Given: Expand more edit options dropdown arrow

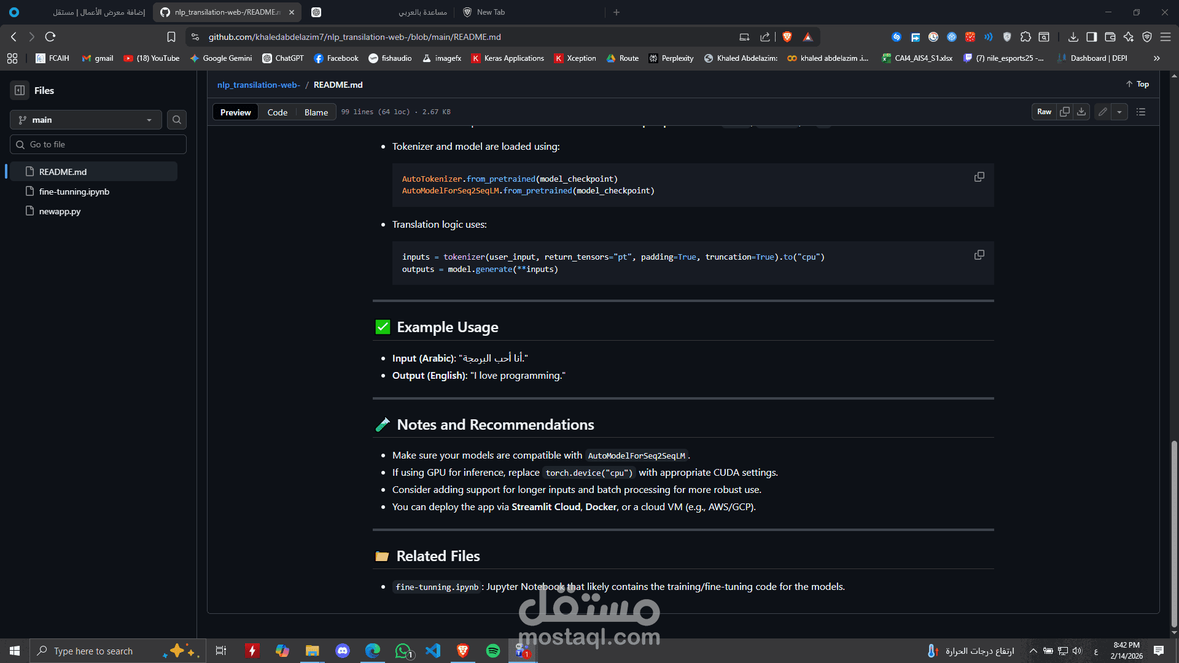Looking at the screenshot, I should (1119, 112).
